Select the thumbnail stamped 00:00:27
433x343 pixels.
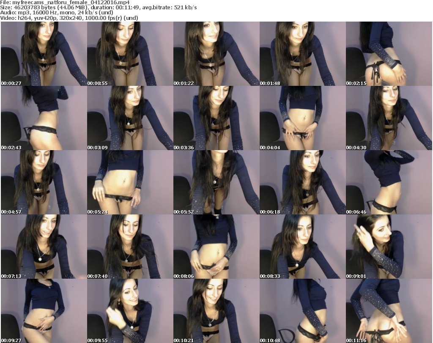tap(44, 54)
